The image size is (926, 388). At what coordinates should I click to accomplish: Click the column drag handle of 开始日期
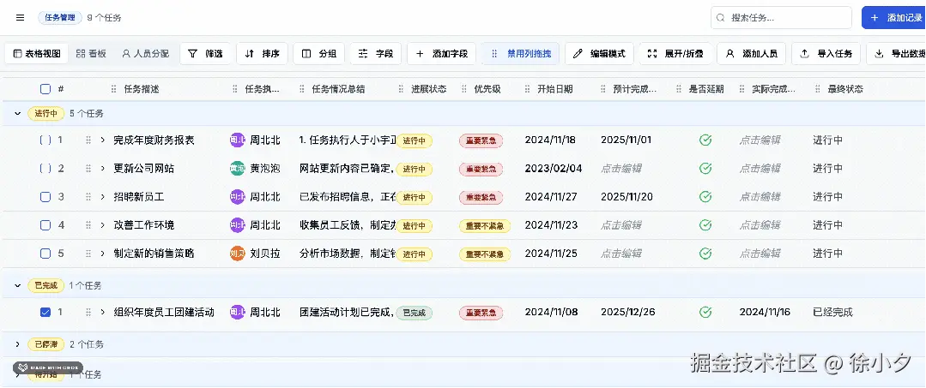tap(528, 89)
